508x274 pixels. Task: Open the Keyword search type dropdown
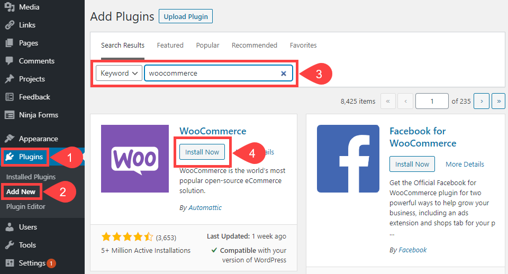[x=119, y=73]
